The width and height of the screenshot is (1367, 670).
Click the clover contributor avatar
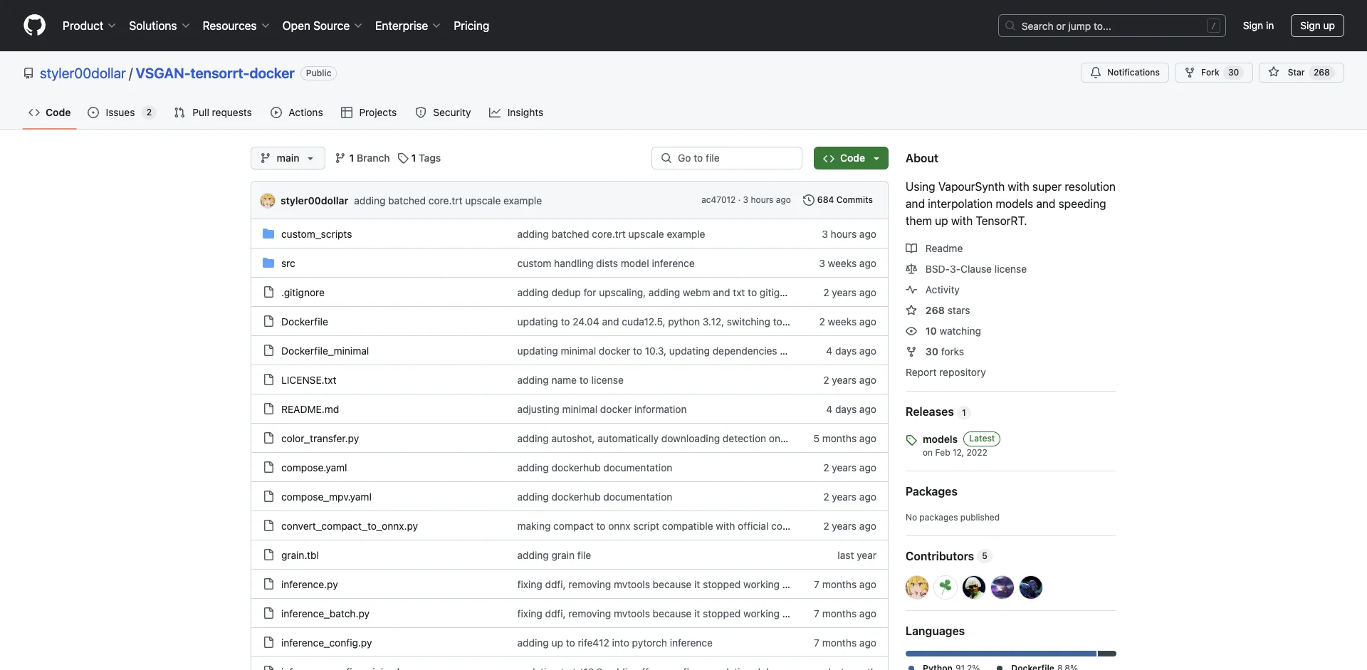coord(946,587)
